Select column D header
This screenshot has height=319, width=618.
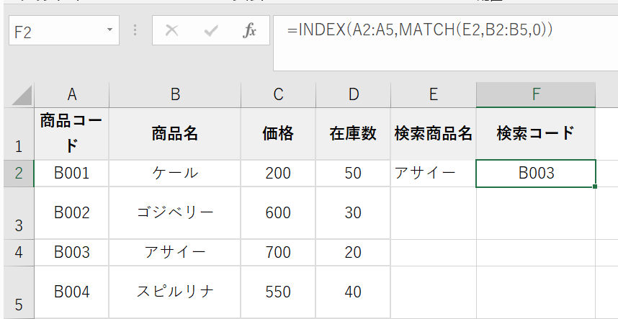pyautogui.click(x=353, y=95)
